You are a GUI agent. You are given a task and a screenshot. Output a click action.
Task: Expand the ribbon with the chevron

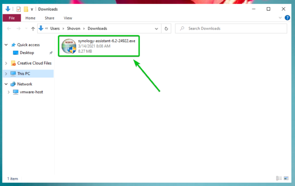(x=280, y=18)
